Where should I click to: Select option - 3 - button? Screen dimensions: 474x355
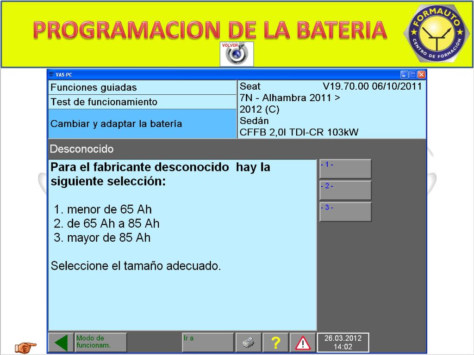[x=345, y=212]
